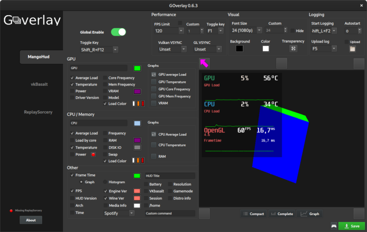Toggle the CPU Average Load graph icon
The height and width of the screenshot is (232, 367).
click(x=153, y=134)
